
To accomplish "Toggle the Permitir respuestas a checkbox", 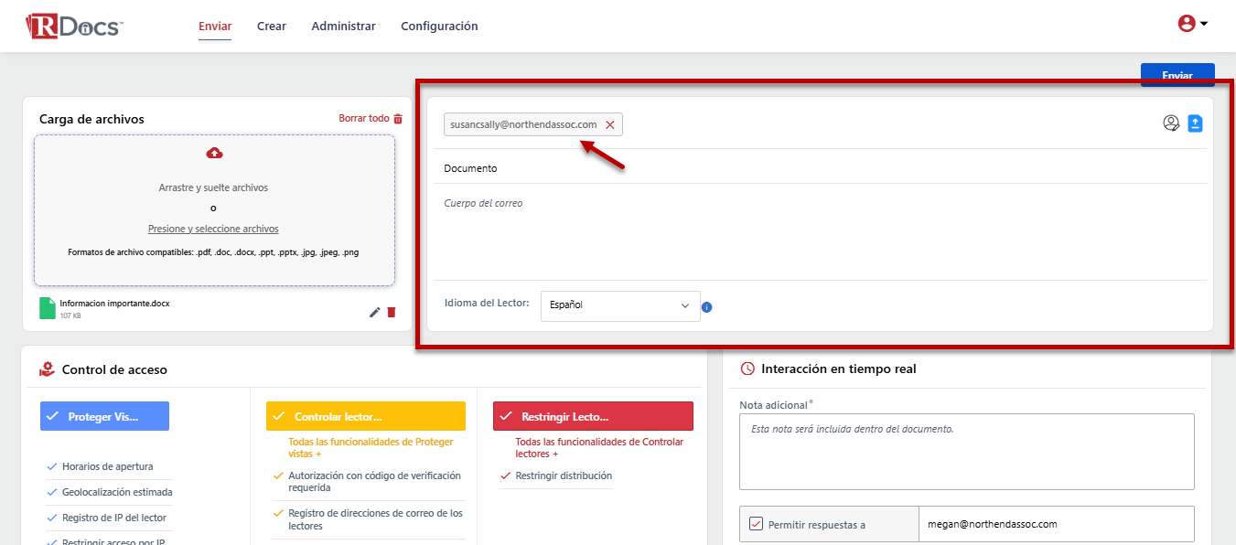I will pos(756,524).
